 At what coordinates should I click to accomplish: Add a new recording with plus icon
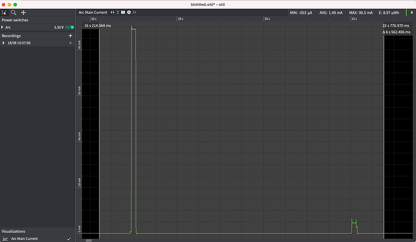70,36
